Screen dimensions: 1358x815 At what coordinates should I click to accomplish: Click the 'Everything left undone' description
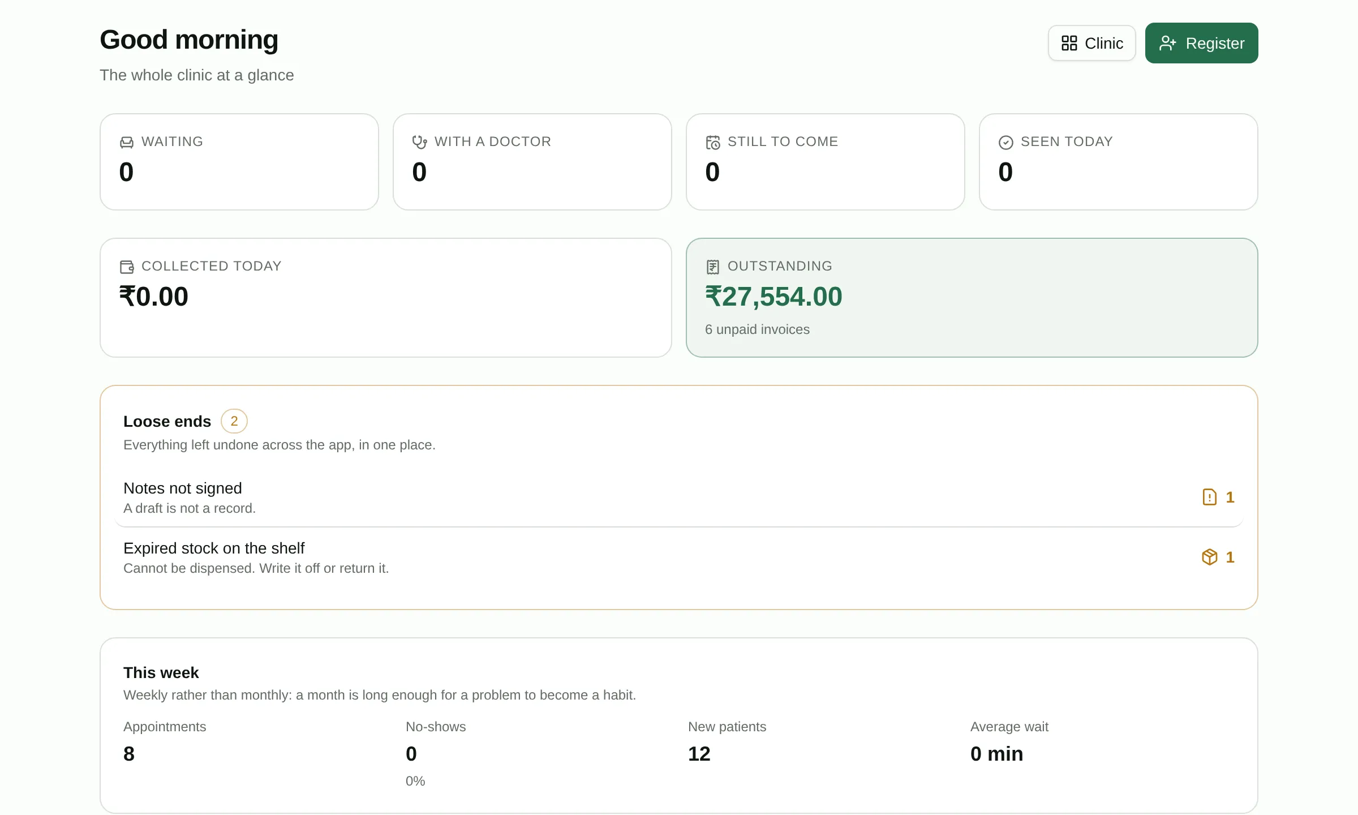tap(280, 445)
